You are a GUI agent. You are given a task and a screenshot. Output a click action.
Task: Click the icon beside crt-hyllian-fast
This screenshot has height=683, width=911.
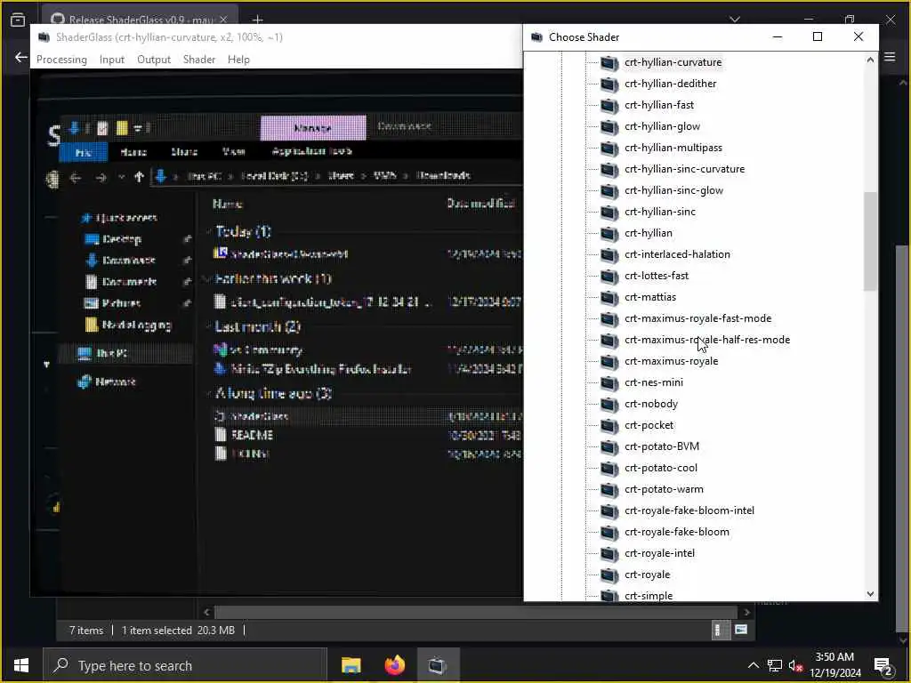(x=609, y=106)
